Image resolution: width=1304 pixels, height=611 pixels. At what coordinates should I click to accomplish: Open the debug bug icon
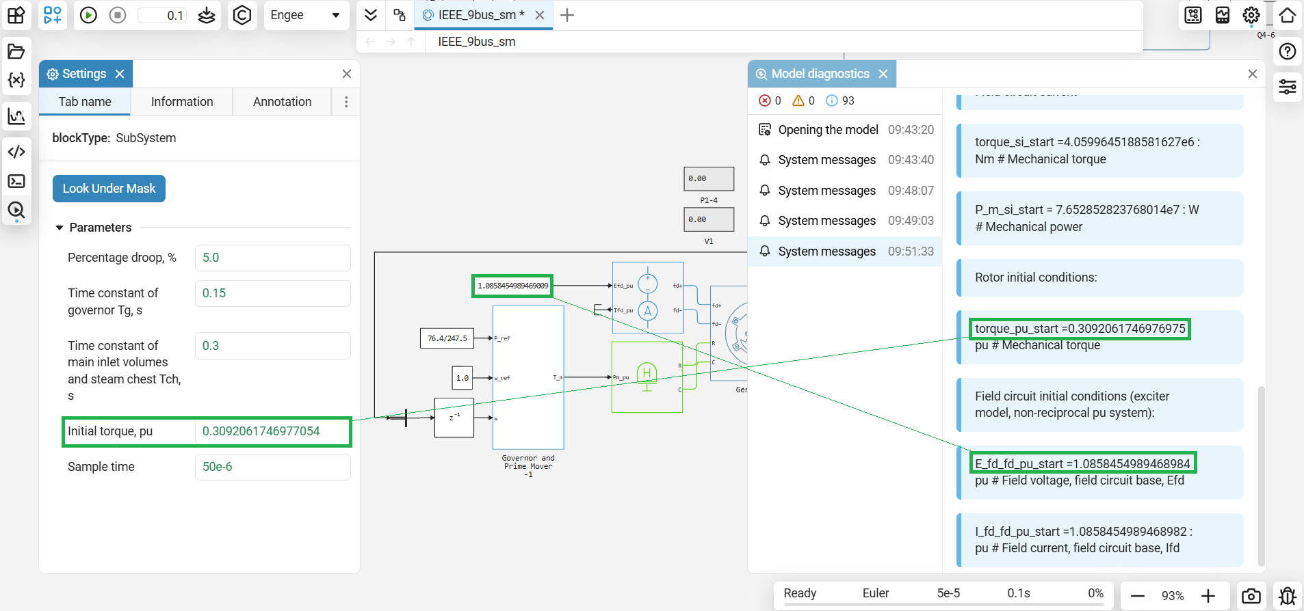[1288, 596]
